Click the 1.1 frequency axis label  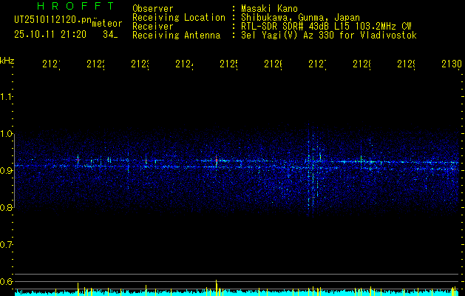(6, 97)
